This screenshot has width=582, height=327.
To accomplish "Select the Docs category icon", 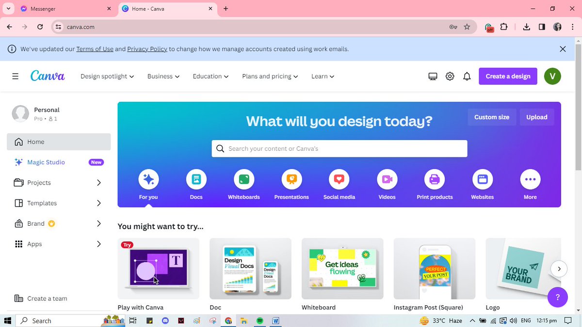I will [x=196, y=180].
